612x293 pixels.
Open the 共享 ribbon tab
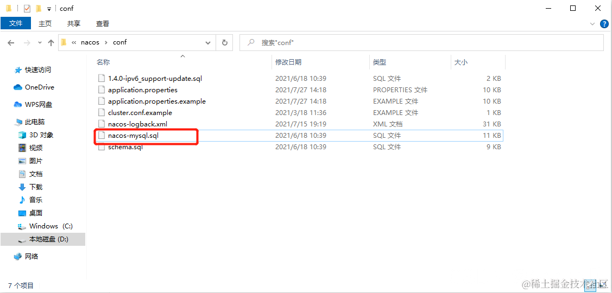pos(74,23)
